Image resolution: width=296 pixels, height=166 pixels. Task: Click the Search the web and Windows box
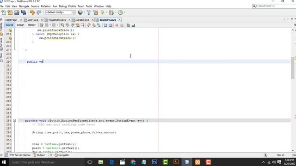point(46,162)
